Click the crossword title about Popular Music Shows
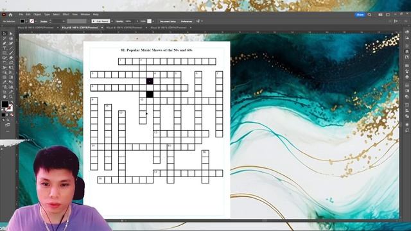This screenshot has height=231, width=411. pos(157,50)
